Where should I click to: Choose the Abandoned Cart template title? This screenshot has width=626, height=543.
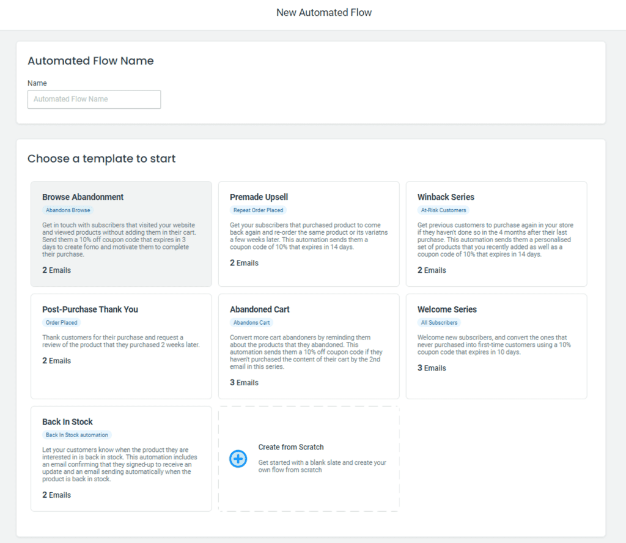(x=259, y=309)
